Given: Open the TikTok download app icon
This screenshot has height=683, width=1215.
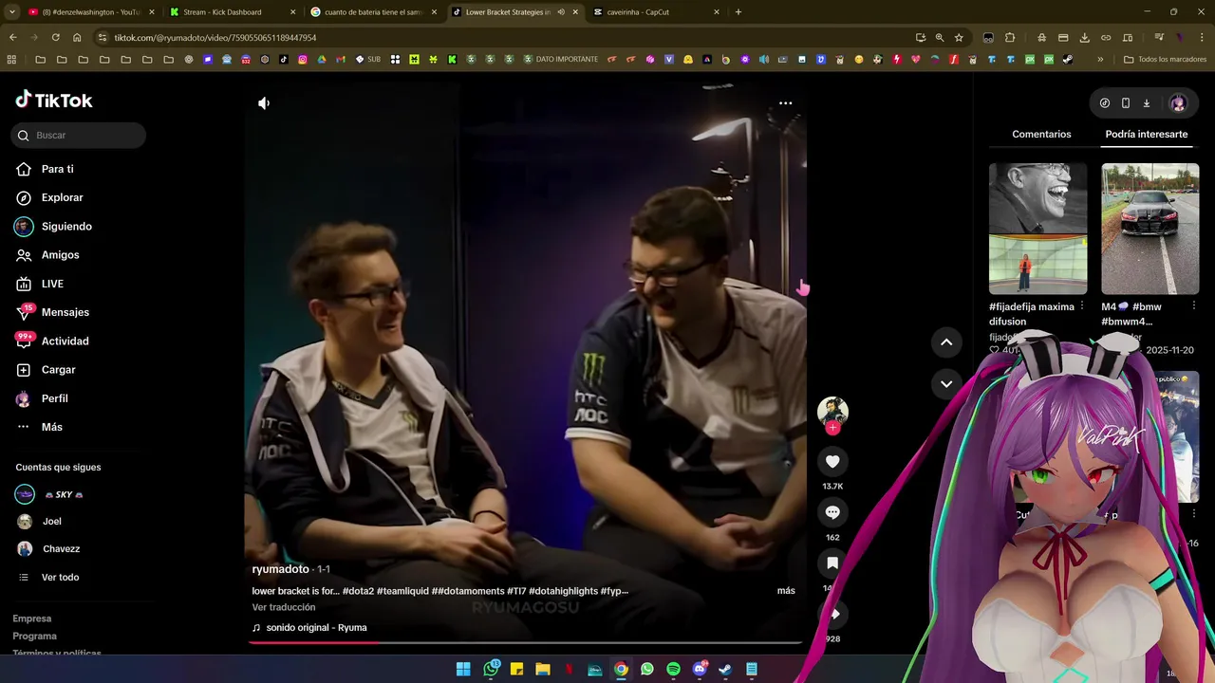Looking at the screenshot, I should (x=1146, y=102).
